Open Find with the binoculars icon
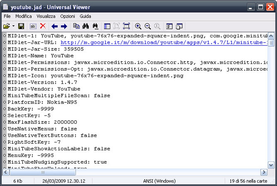 (86, 26)
